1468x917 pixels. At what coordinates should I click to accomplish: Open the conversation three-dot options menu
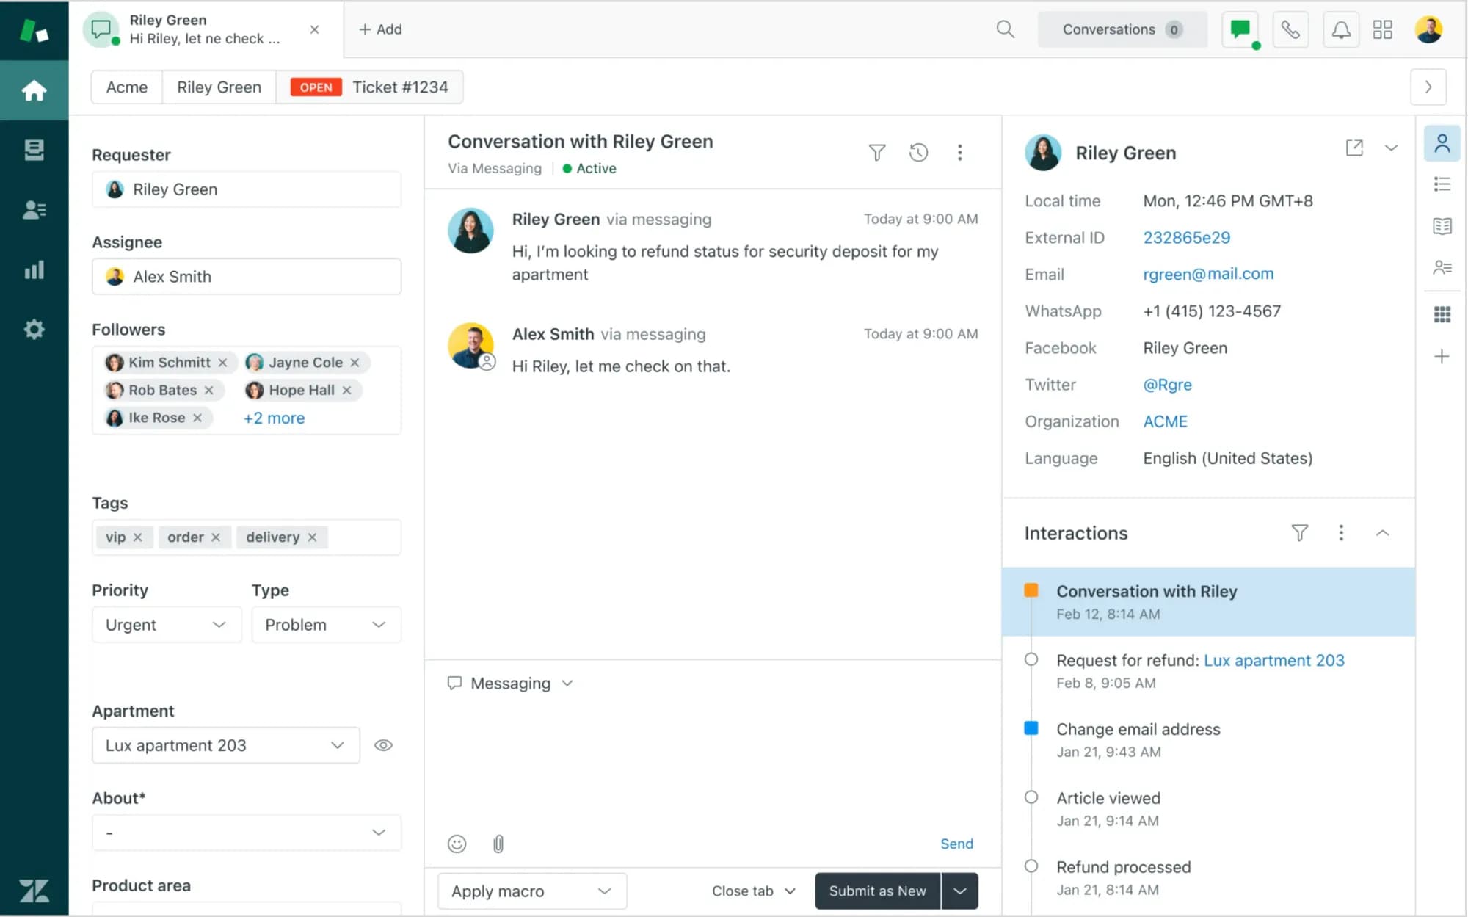pos(960,152)
